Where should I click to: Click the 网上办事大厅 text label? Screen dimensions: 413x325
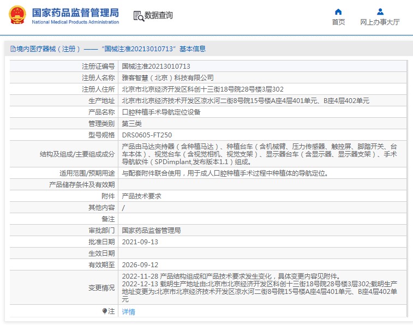[x=380, y=22]
